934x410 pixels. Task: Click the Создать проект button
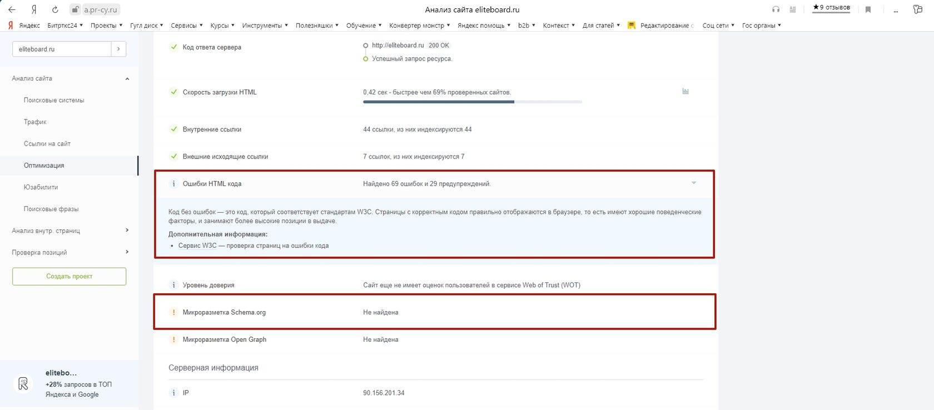69,277
